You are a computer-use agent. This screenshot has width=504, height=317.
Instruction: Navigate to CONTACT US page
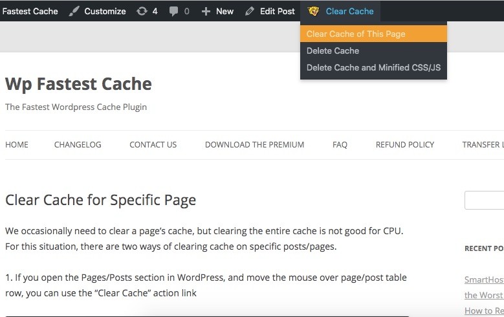[153, 145]
